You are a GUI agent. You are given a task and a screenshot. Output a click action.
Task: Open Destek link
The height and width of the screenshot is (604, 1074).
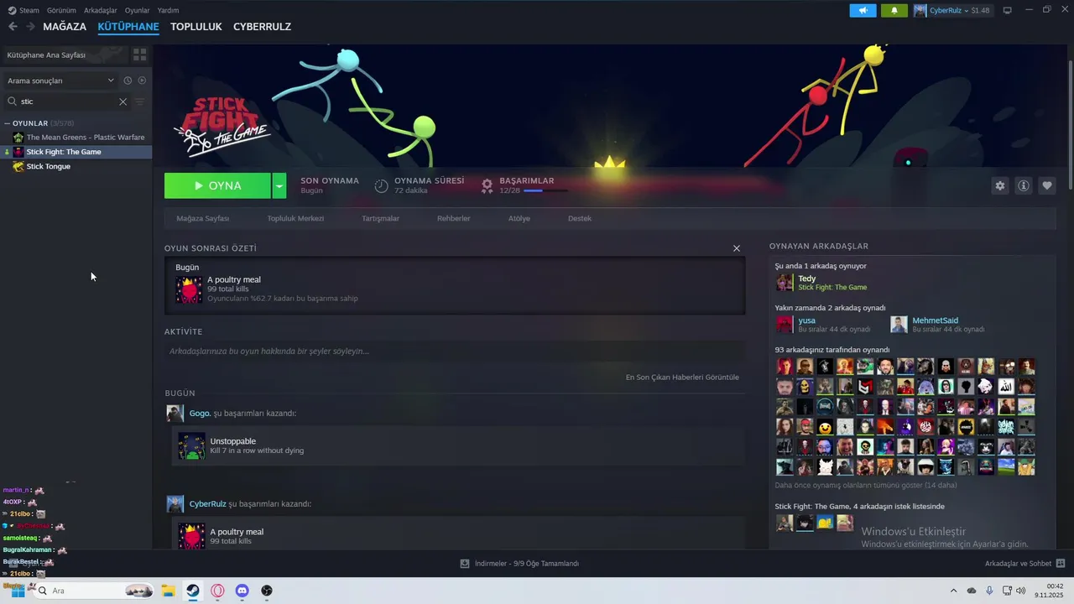[x=580, y=218]
